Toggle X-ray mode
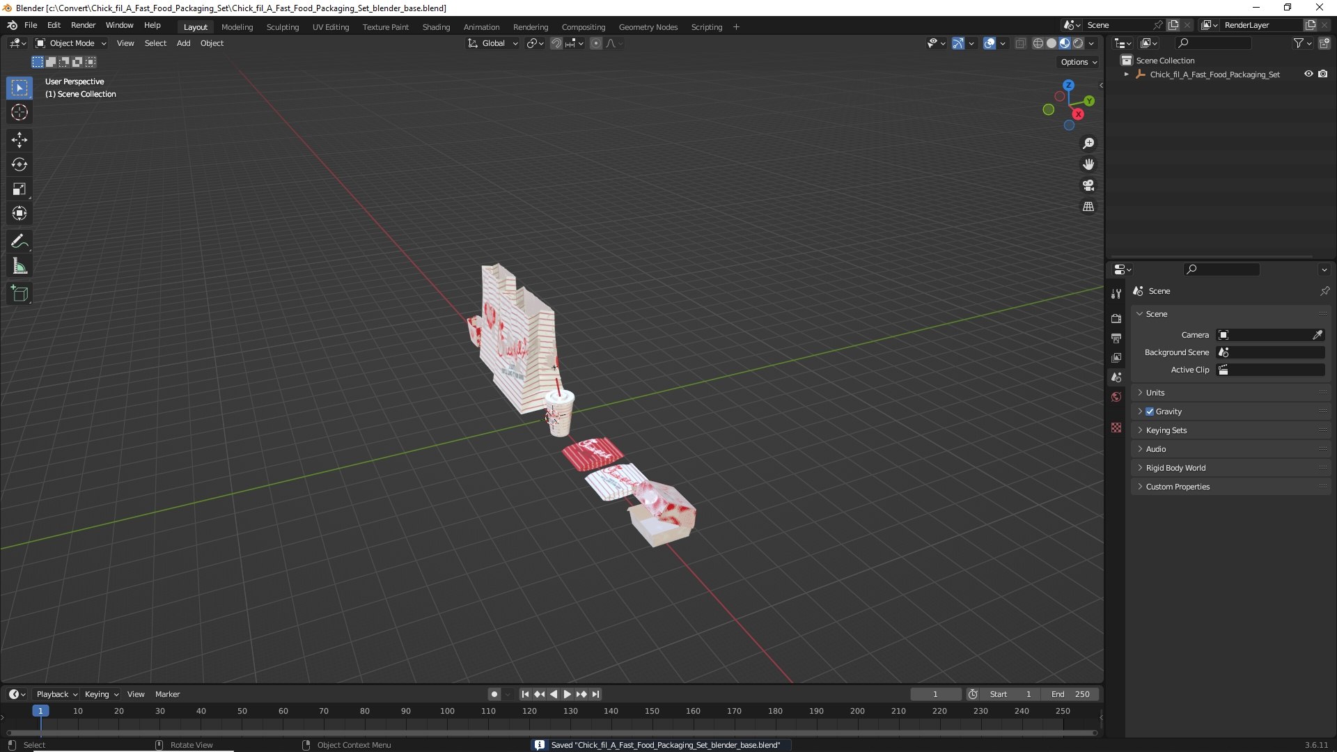The image size is (1337, 752). point(1020,43)
